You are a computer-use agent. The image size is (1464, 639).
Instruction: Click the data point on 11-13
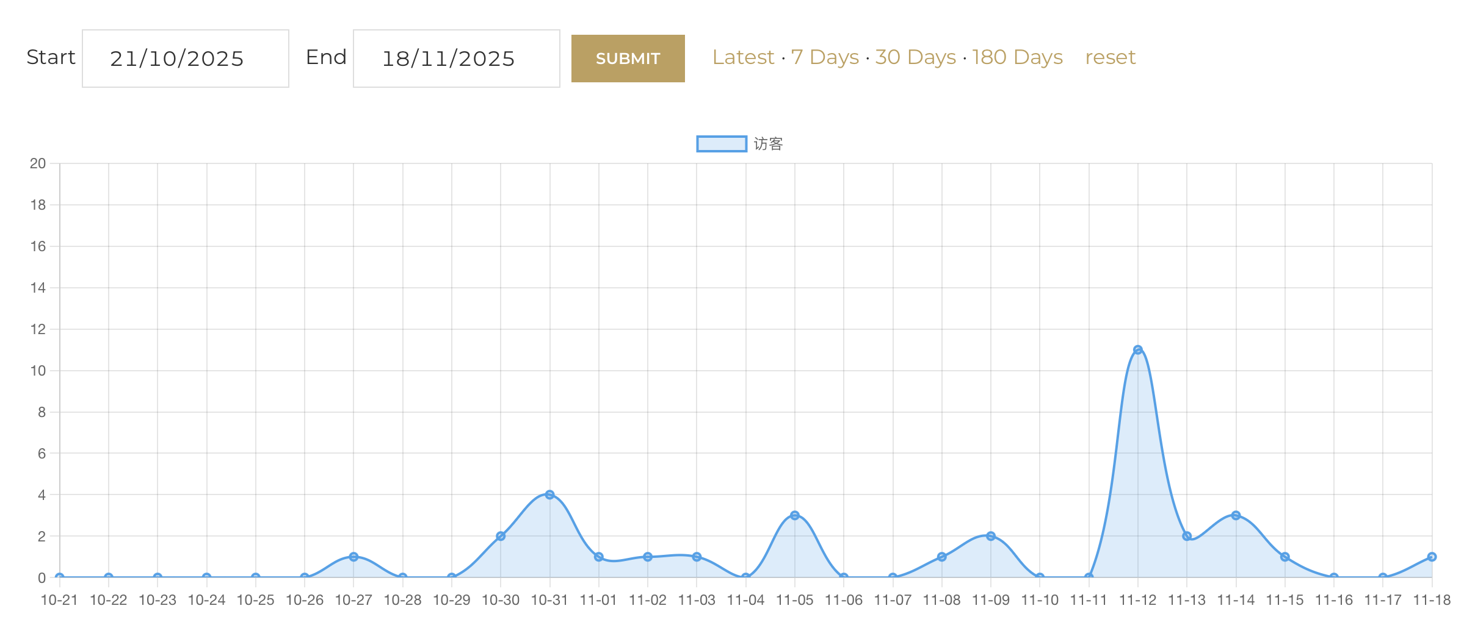click(x=1186, y=536)
